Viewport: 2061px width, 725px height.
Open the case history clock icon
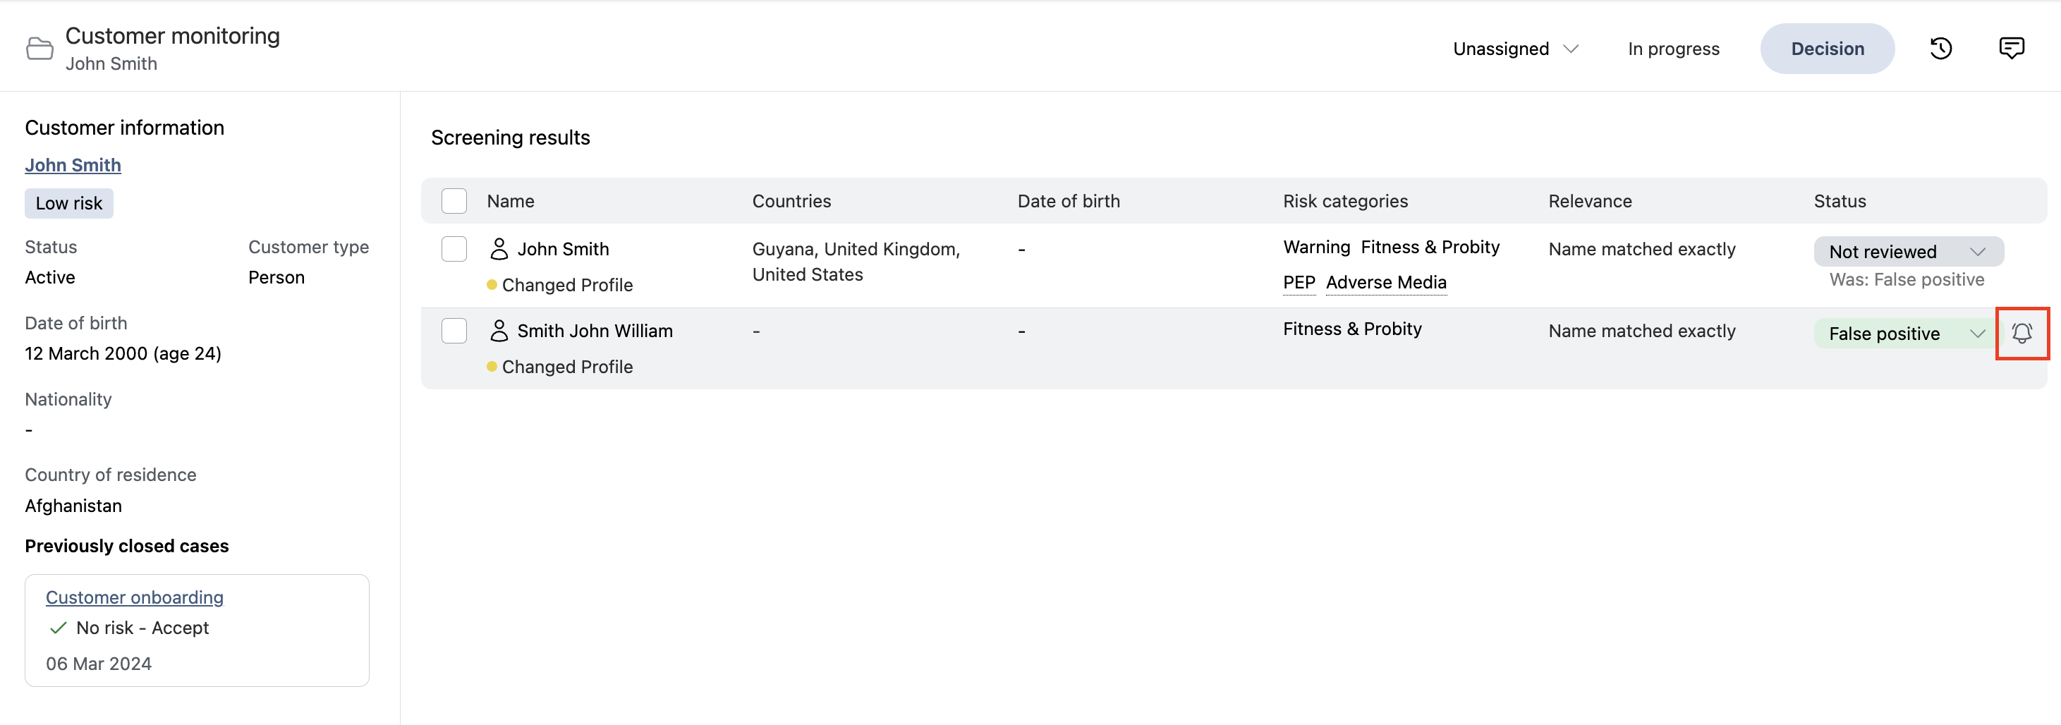[x=1940, y=49]
